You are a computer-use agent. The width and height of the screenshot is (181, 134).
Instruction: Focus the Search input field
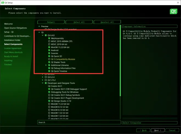[79, 122]
